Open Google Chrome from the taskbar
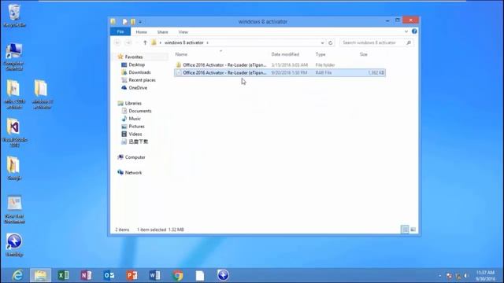 click(177, 275)
